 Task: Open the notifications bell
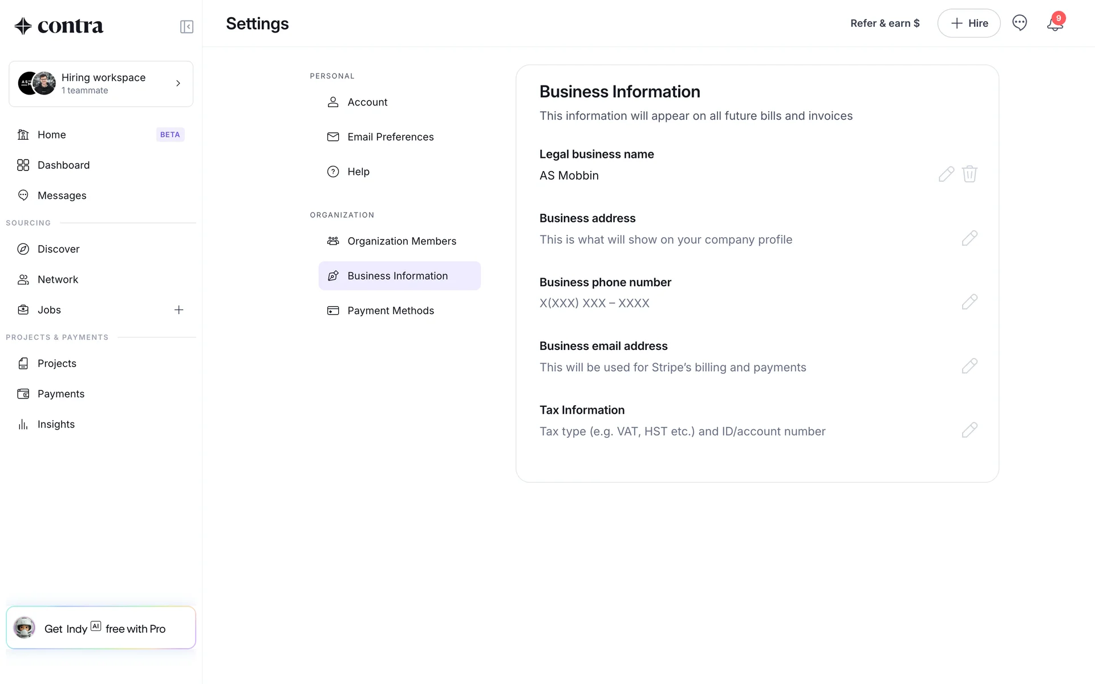1055,23
